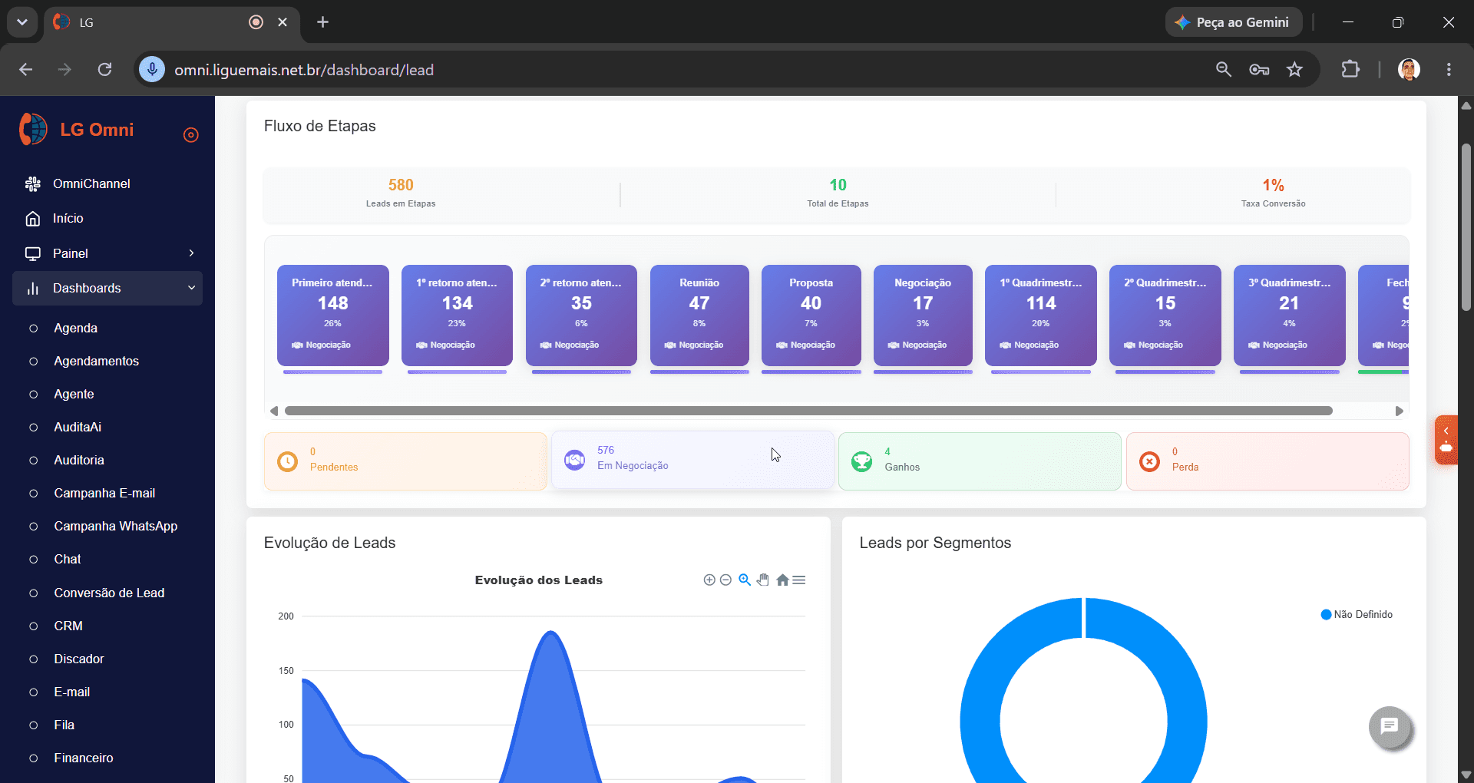Reload the page with refresh icon

(x=105, y=70)
